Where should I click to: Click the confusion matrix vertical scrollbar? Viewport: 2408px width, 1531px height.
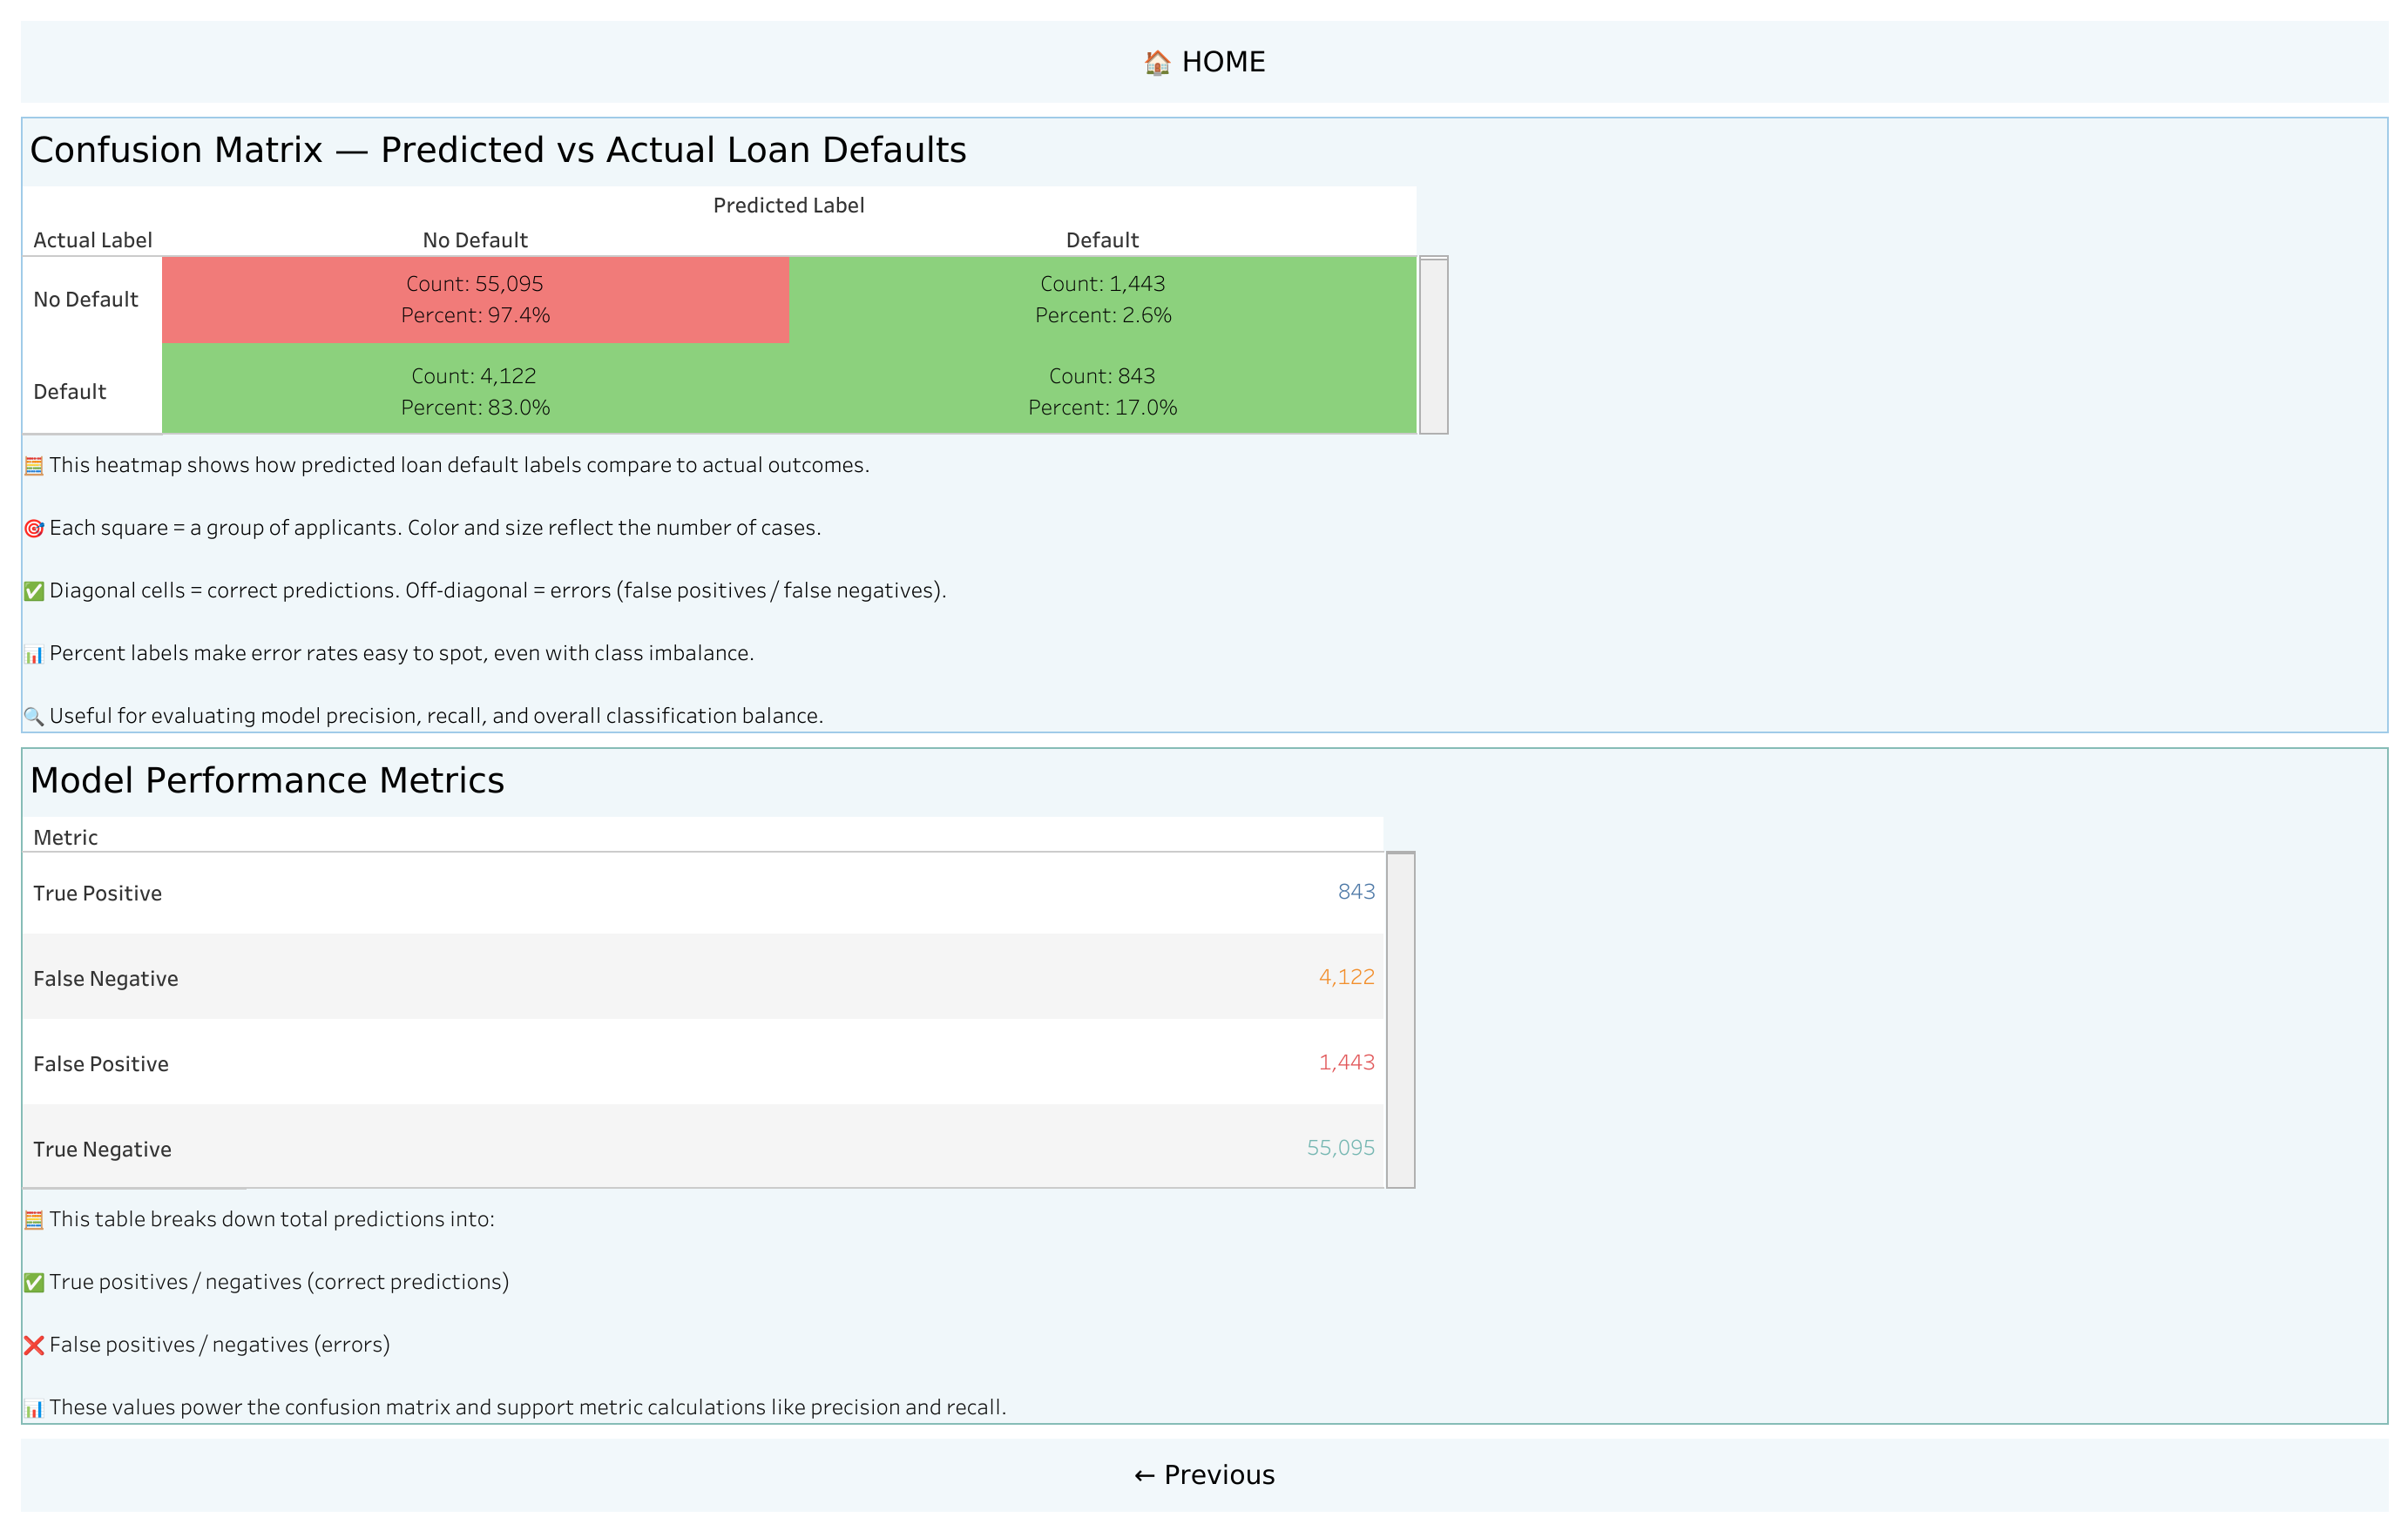[1433, 345]
